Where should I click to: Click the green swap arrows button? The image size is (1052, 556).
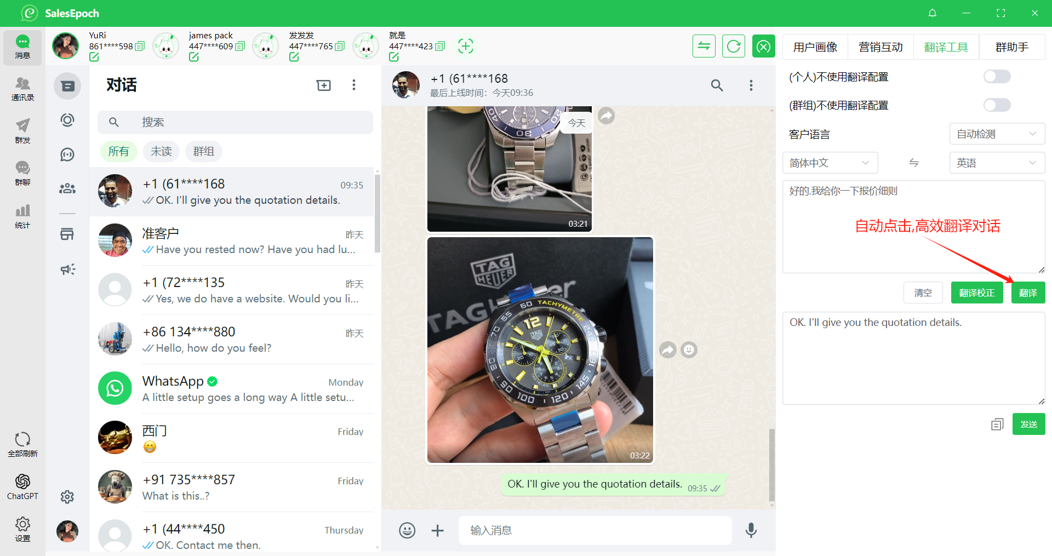point(704,46)
